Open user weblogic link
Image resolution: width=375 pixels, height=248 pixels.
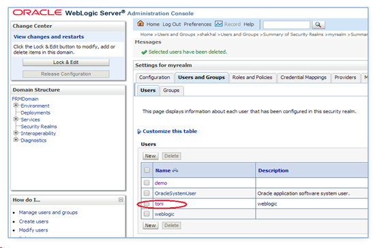click(164, 215)
